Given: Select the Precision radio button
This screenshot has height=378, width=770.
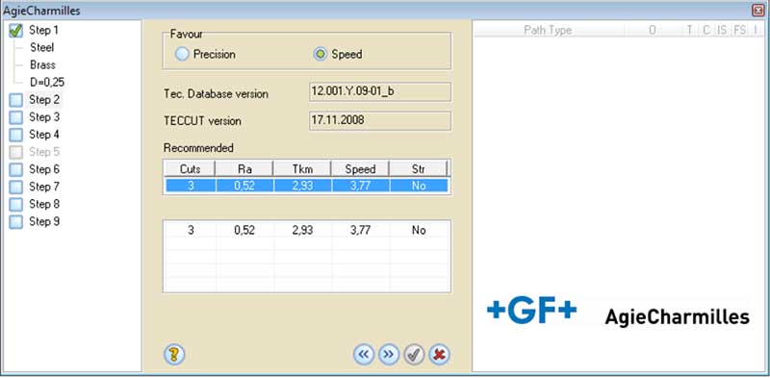Looking at the screenshot, I should pyautogui.click(x=182, y=55).
